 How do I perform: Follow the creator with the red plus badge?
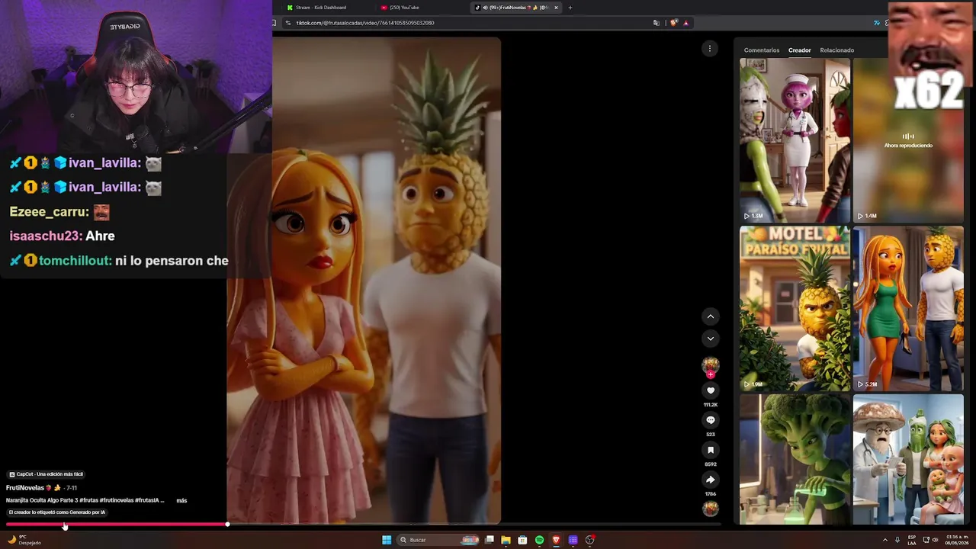(x=711, y=375)
